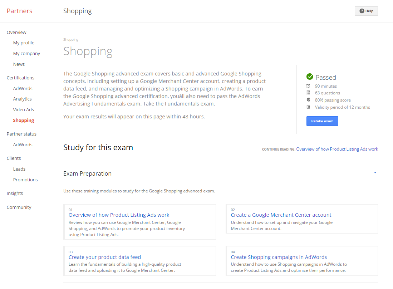Open AdWords under Partner status
Screen dimensions: 393x289
pyautogui.click(x=23, y=144)
